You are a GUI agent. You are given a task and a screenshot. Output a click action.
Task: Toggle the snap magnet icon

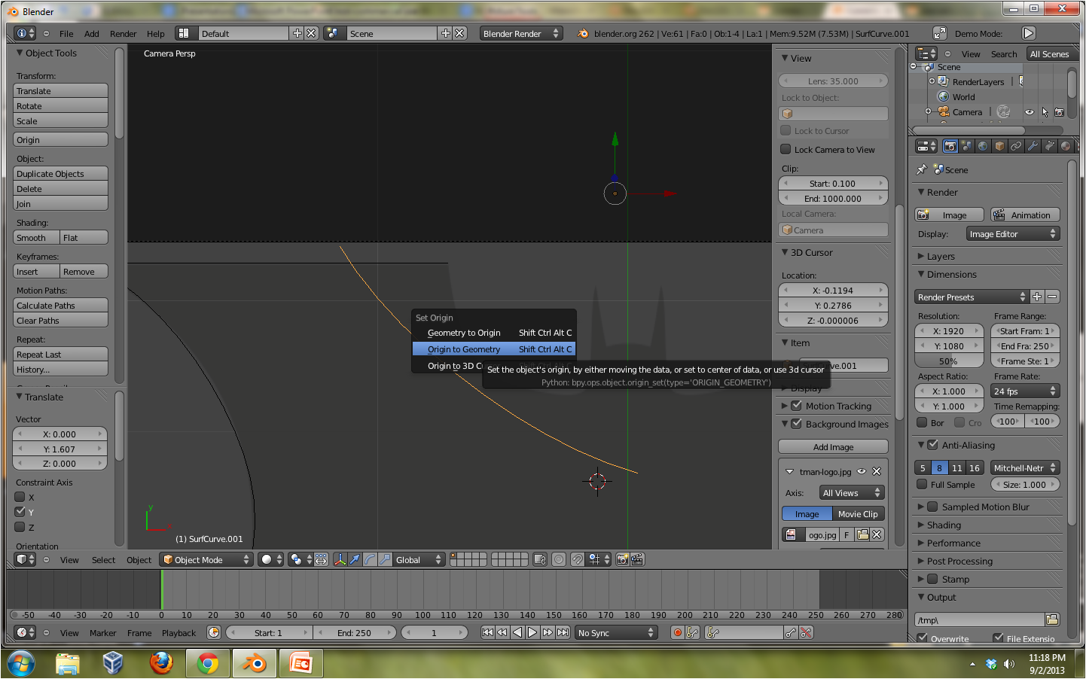click(577, 559)
